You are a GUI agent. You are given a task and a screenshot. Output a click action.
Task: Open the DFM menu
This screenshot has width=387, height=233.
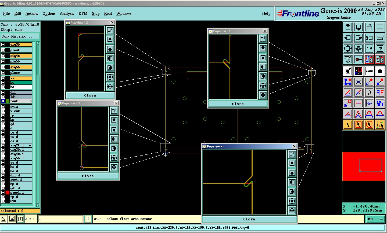tap(83, 13)
